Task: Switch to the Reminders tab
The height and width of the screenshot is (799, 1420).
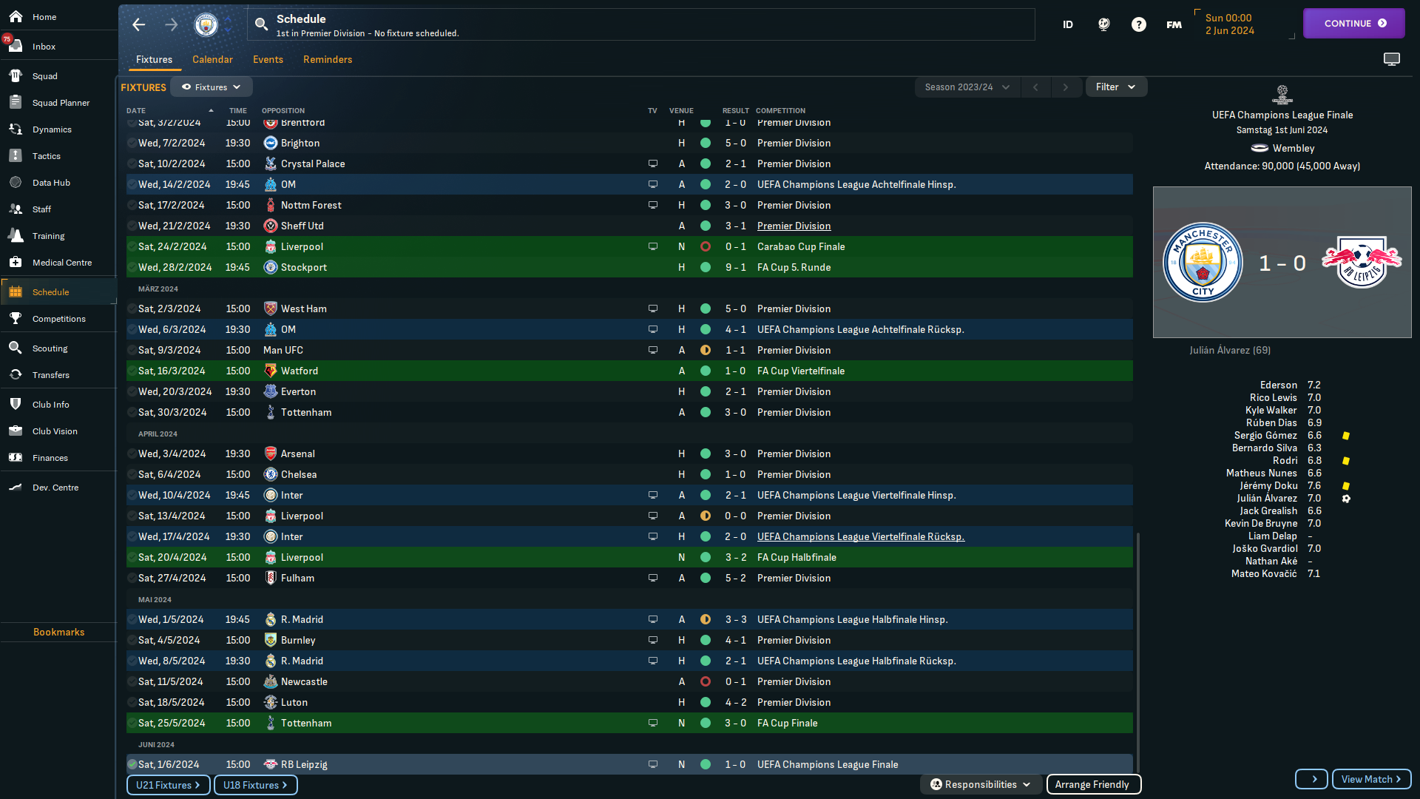Action: click(x=328, y=59)
